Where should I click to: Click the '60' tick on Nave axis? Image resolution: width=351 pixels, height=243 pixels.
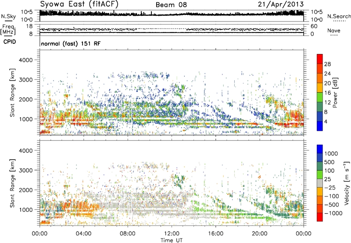click(314, 26)
